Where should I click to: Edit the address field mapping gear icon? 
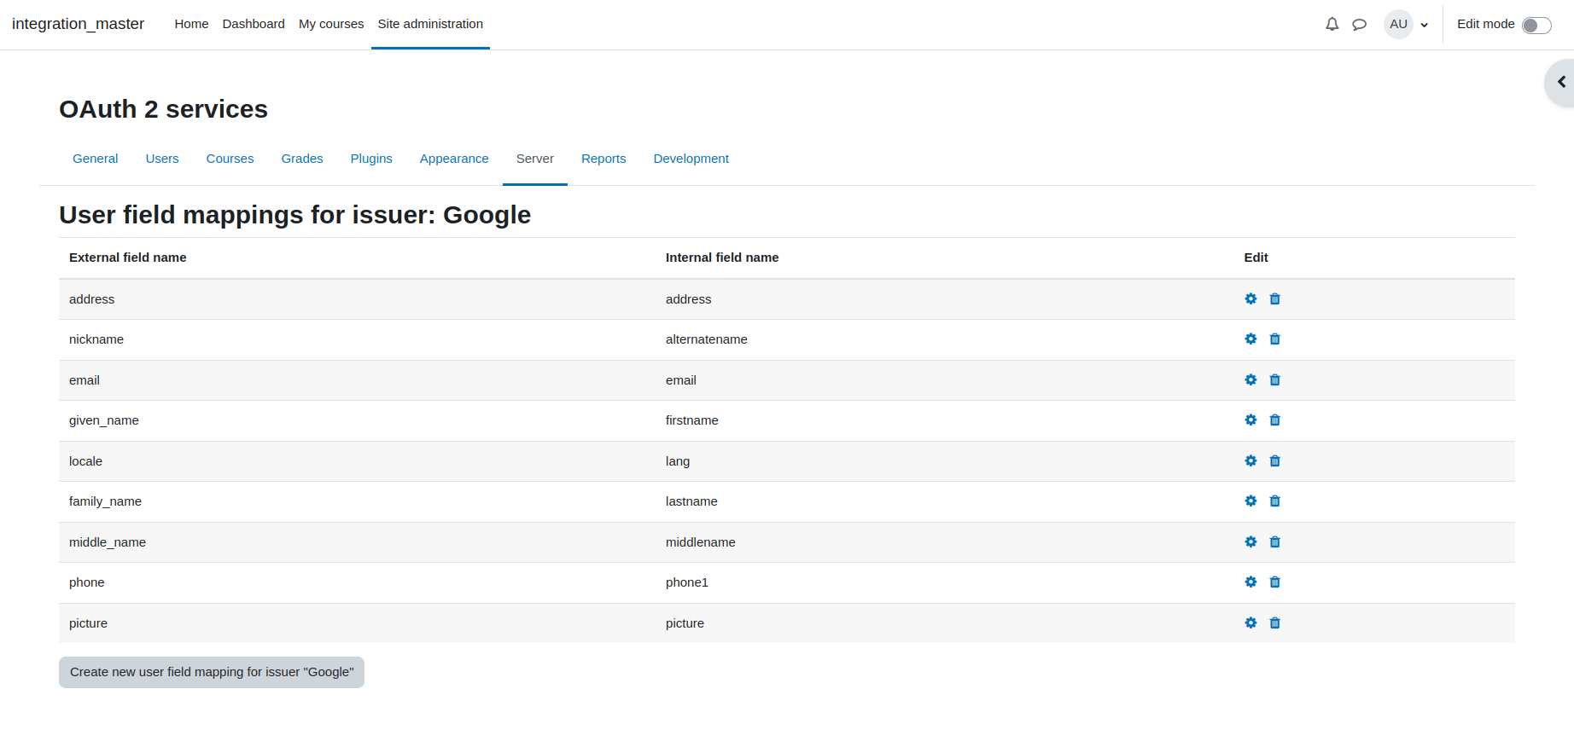pyautogui.click(x=1250, y=299)
